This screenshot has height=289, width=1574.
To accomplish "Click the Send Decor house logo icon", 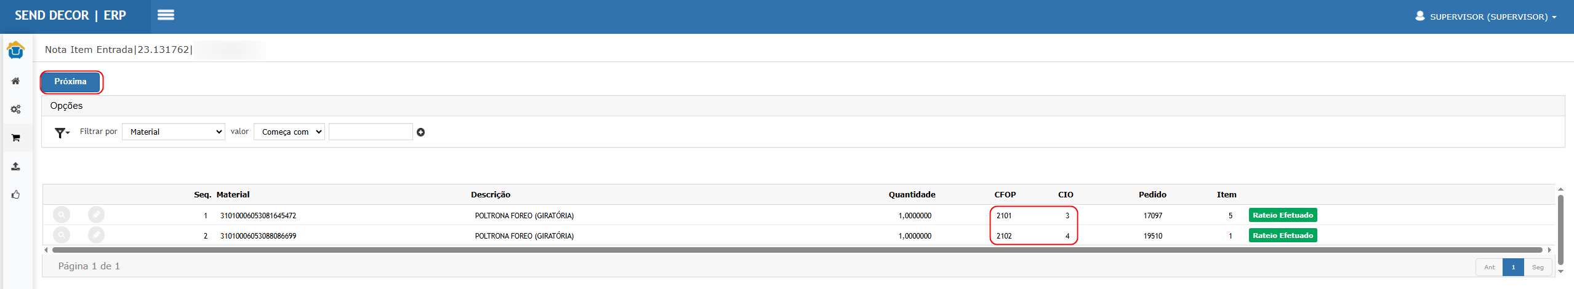I will coord(16,50).
